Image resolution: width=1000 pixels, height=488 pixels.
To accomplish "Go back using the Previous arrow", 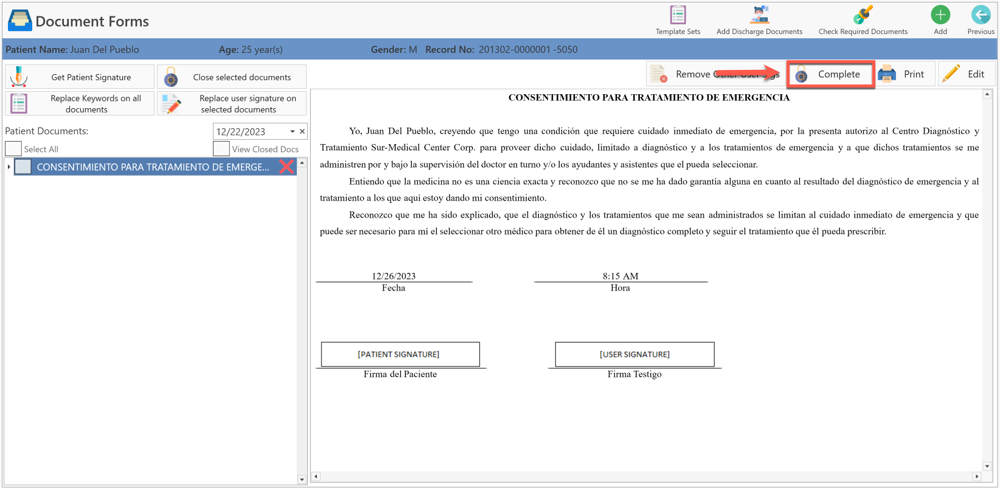I will (981, 15).
